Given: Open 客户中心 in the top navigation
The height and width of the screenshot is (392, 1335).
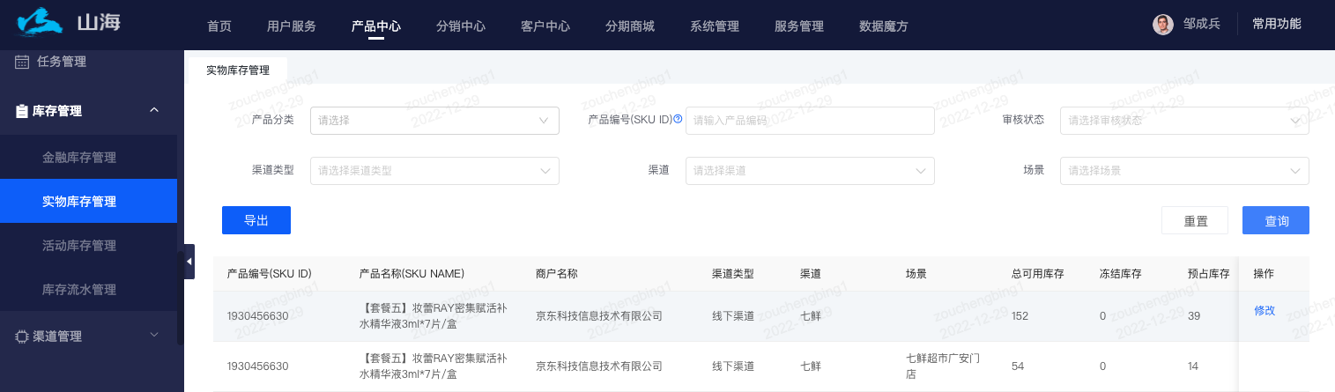Looking at the screenshot, I should click(x=545, y=26).
